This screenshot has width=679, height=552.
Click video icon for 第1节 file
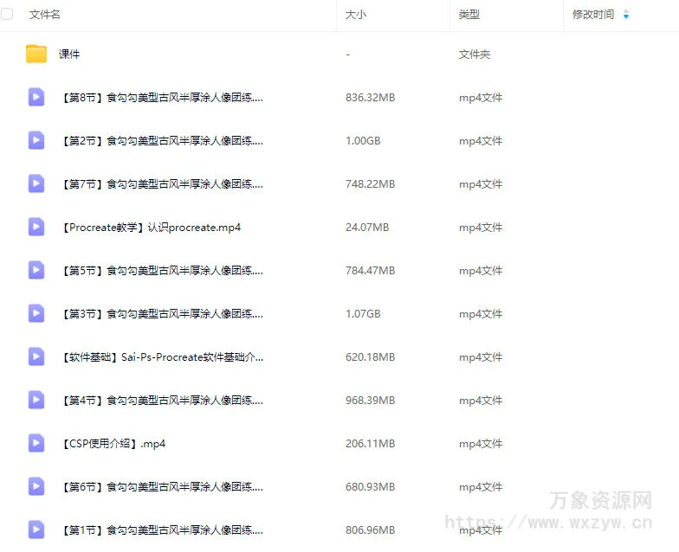coord(36,530)
